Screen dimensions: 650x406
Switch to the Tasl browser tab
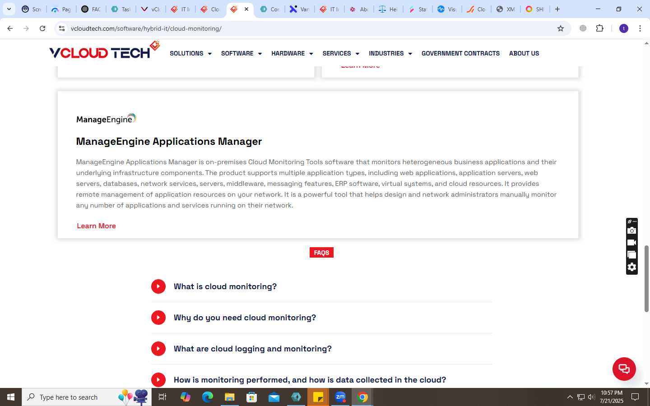click(x=121, y=9)
